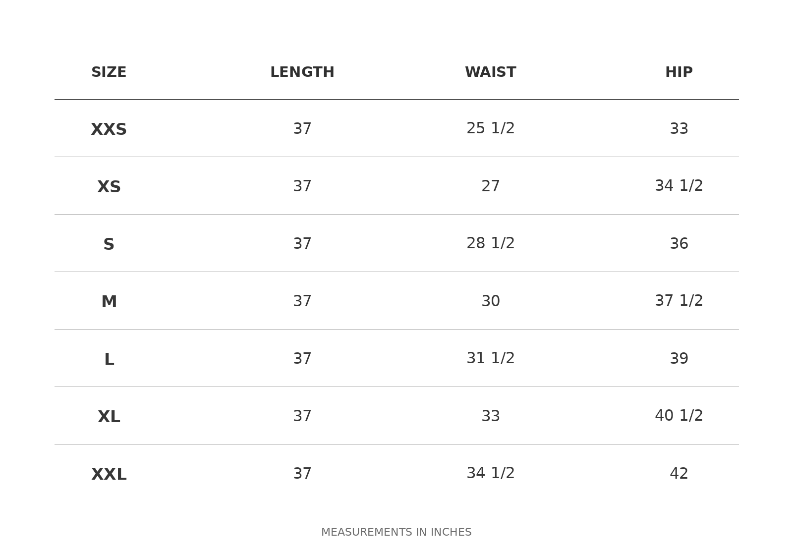The image size is (793, 555).
Task: Select the XL size label
Action: pos(109,417)
